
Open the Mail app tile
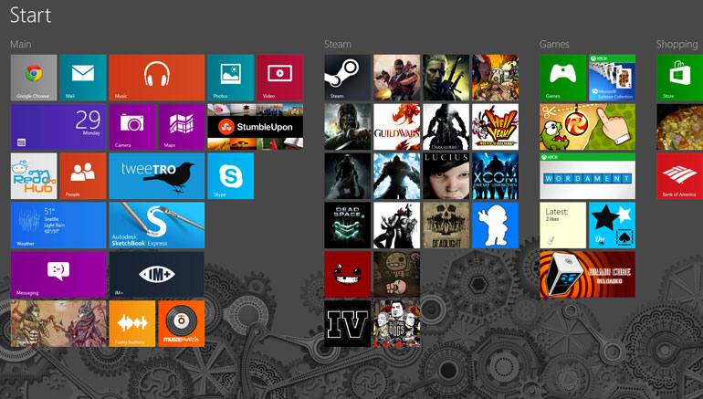(x=83, y=78)
